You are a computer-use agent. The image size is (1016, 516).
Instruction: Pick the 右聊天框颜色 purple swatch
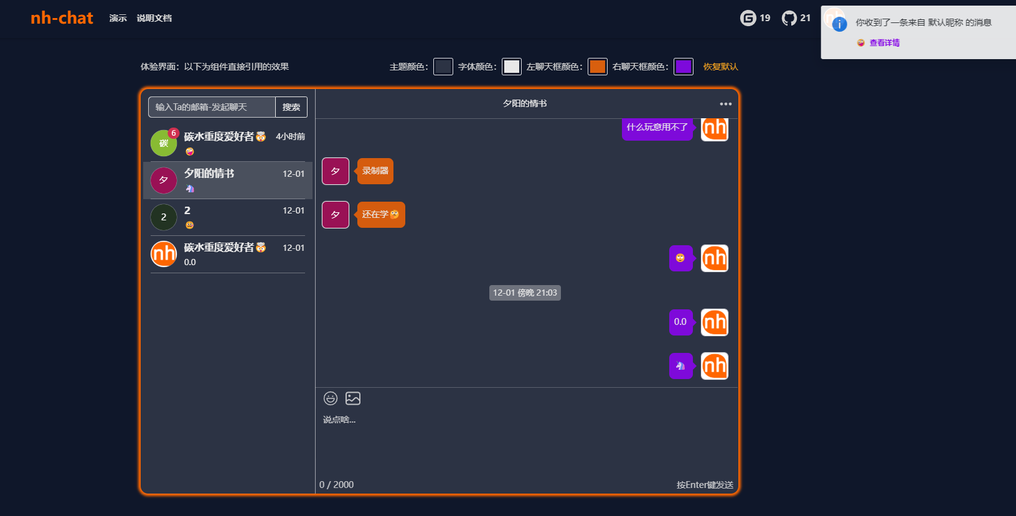[x=684, y=67]
